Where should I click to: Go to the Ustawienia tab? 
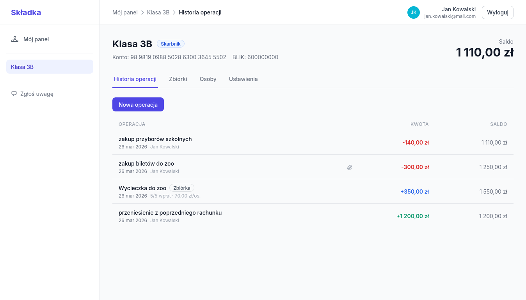pos(243,79)
